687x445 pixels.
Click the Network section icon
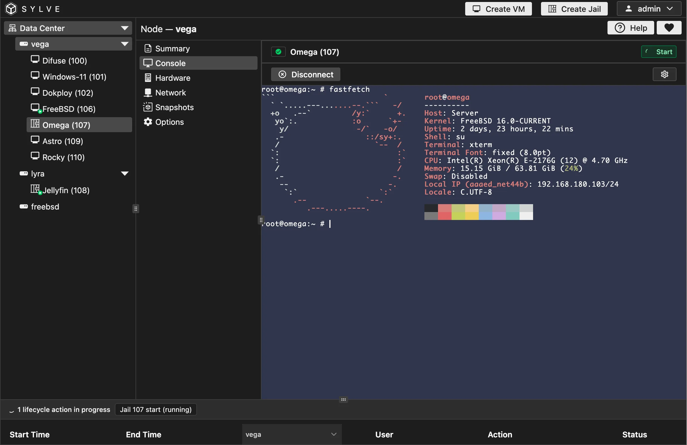pos(148,92)
